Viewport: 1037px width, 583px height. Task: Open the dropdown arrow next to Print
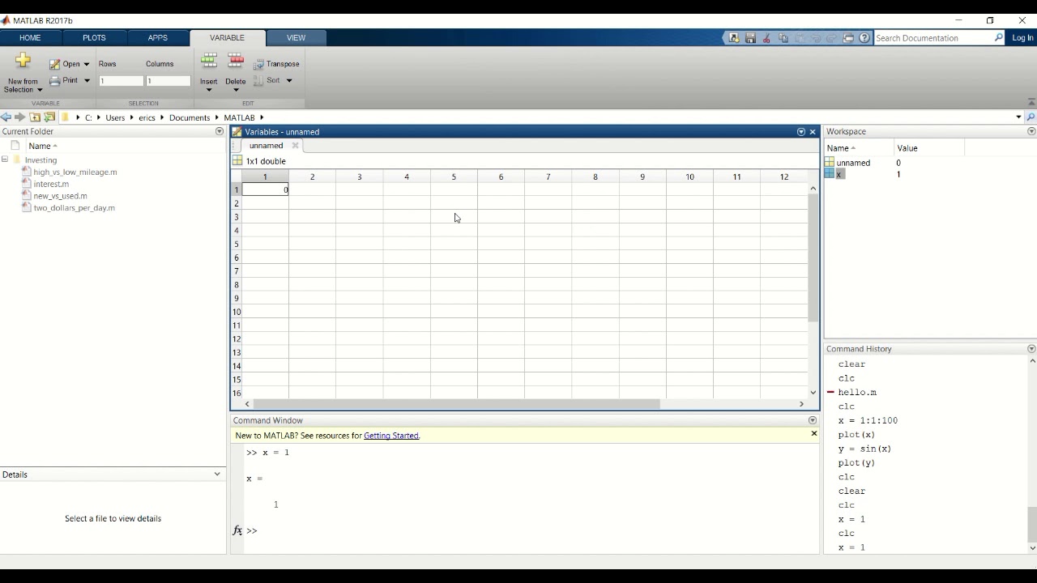(87, 80)
